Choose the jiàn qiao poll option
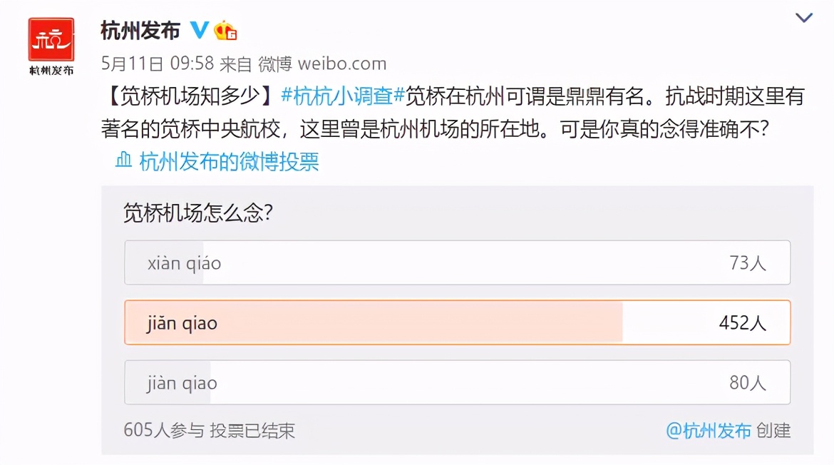This screenshot has width=834, height=465. coord(458,383)
